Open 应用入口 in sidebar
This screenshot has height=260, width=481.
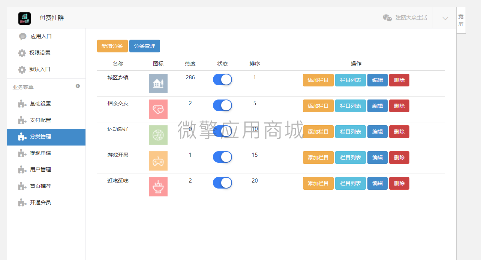click(46, 37)
